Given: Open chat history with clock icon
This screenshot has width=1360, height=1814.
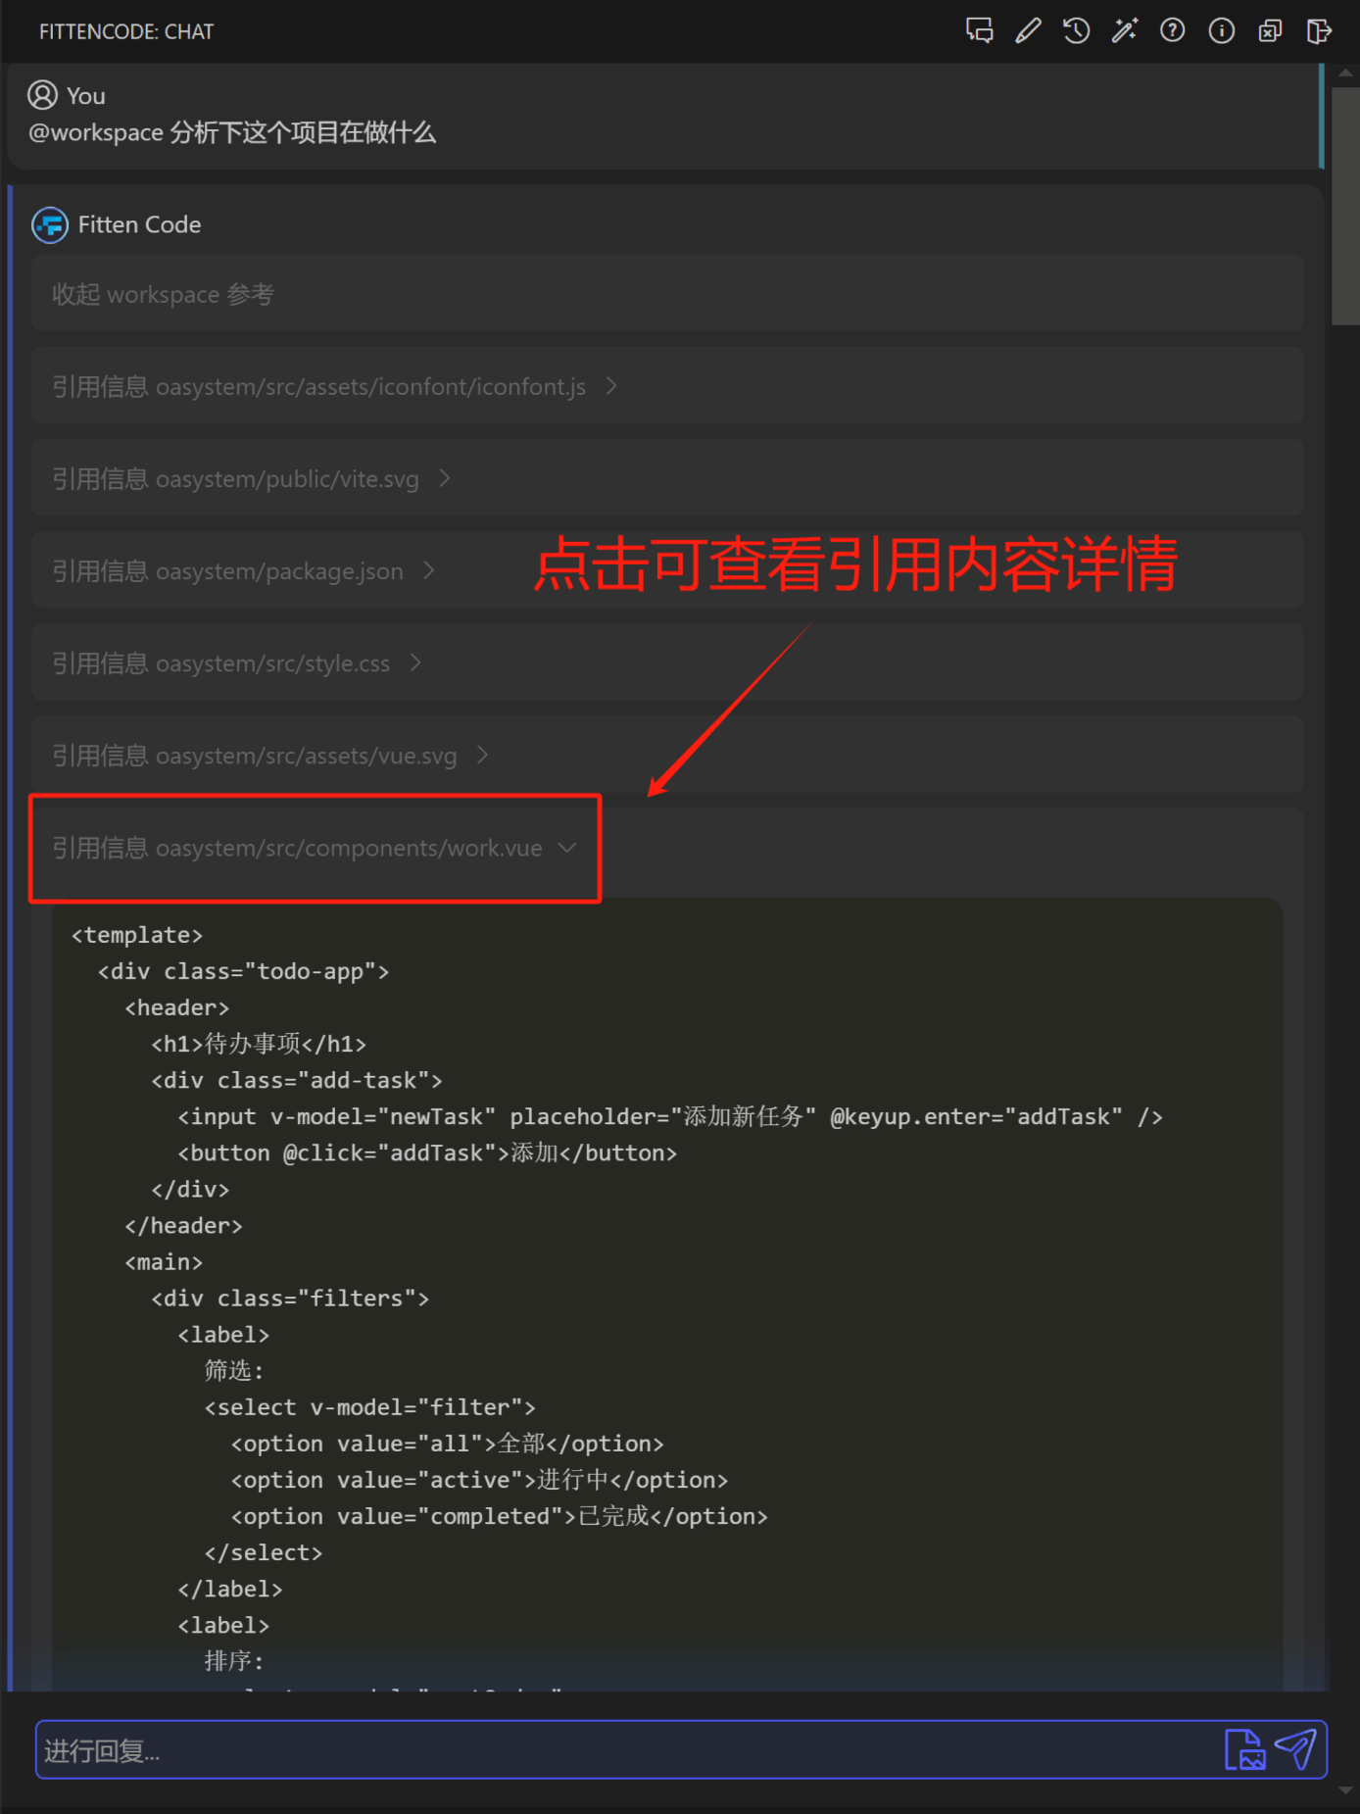Looking at the screenshot, I should [x=1076, y=31].
